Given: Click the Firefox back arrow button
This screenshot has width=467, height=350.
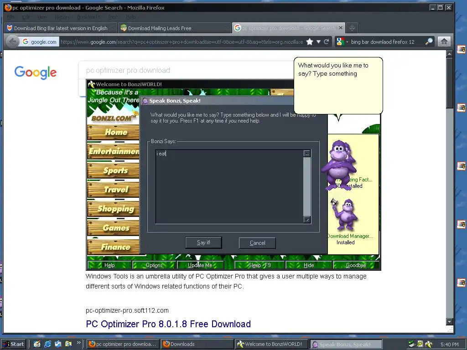Looking at the screenshot, I should tap(12, 41).
